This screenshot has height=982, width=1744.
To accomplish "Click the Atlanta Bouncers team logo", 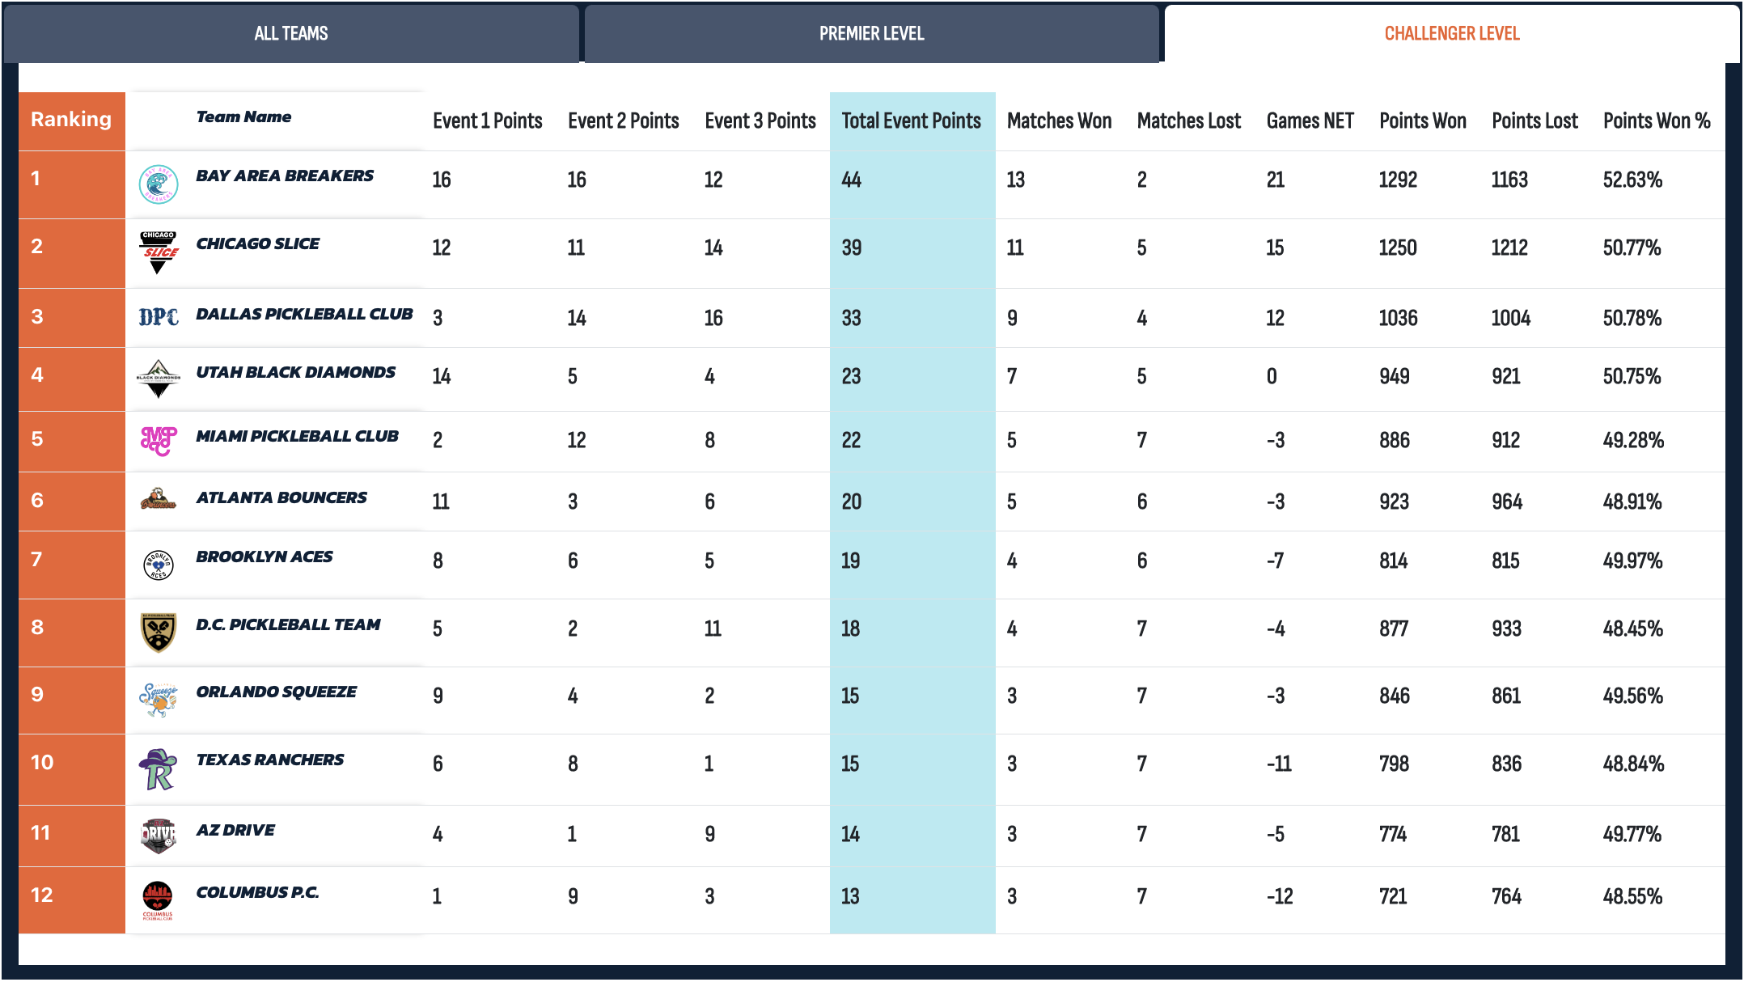I will click(159, 498).
